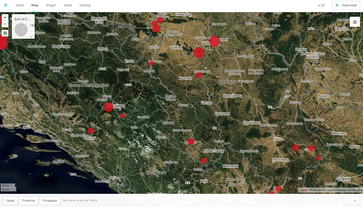The width and height of the screenshot is (363, 207).
Task: Click the 'Crna Gora' map label
Action: click(x=156, y=173)
